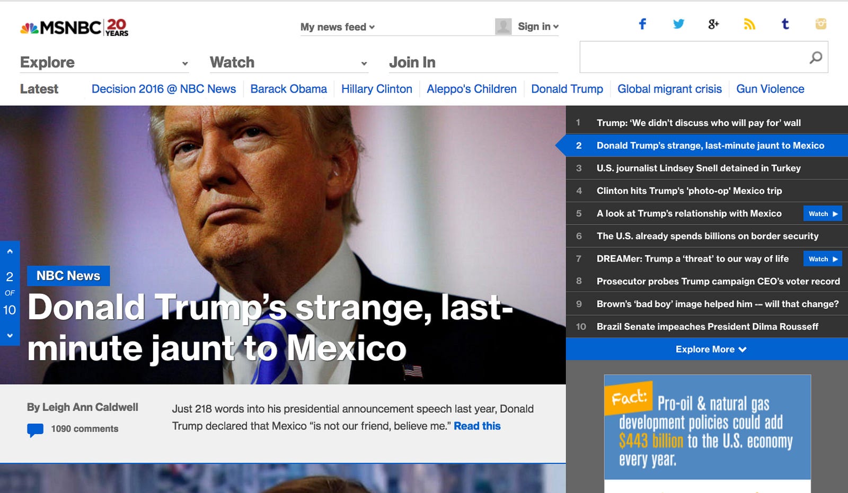Go to previous story with up arrow
Viewport: 848px width, 493px height.
(x=10, y=252)
